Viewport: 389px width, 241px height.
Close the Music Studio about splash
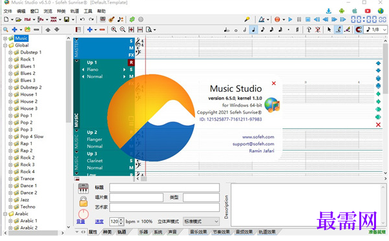point(273,83)
